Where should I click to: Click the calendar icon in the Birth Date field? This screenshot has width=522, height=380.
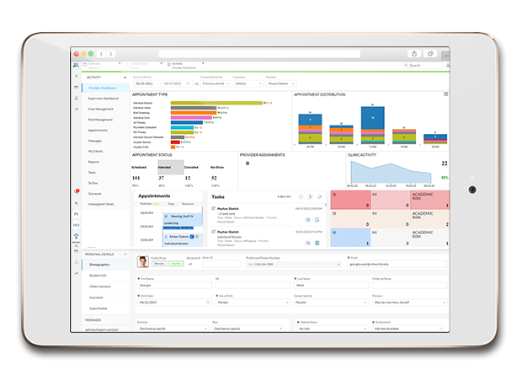point(206,302)
